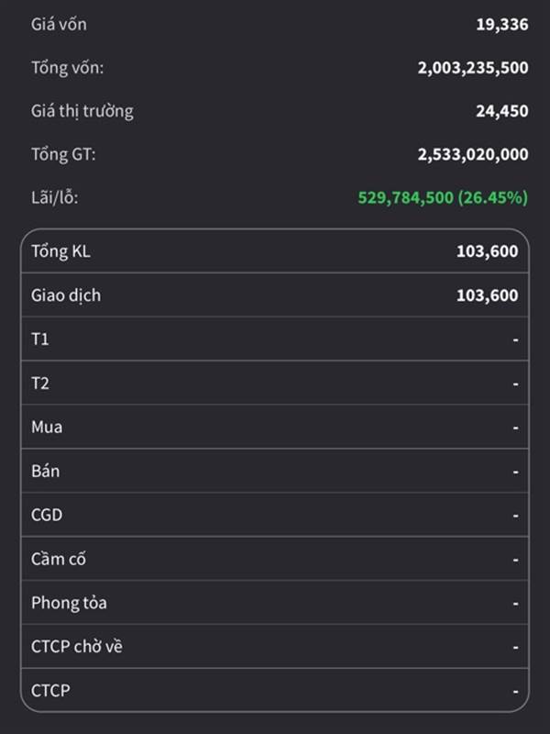This screenshot has height=734, width=550.
Task: Click the Lãi/lỗ label
Action: [x=54, y=197]
